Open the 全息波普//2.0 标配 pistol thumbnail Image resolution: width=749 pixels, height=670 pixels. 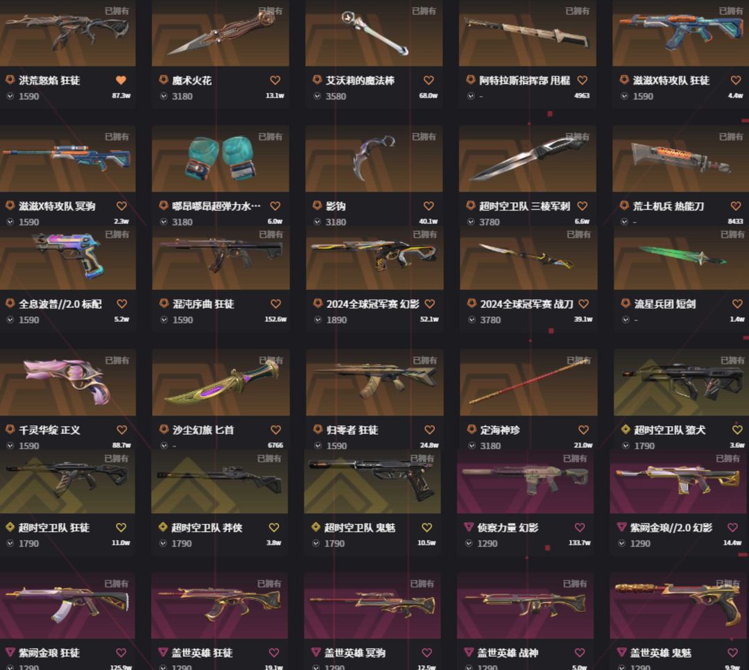point(68,258)
